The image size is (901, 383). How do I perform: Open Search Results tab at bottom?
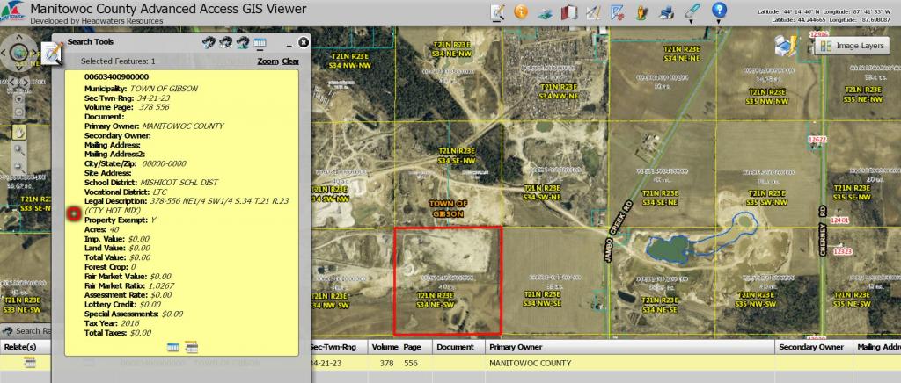tap(26, 331)
